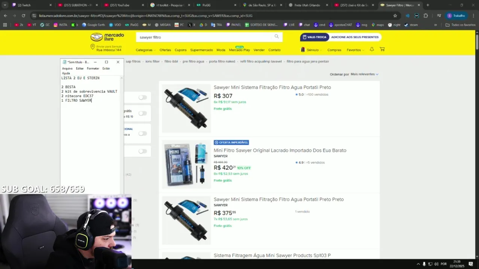The height and width of the screenshot is (269, 479).
Task: Expand the Favoritos dropdown
Action: (356, 50)
